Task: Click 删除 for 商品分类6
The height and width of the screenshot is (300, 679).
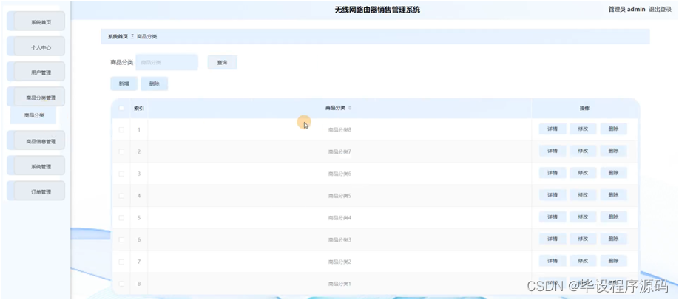Action: 614,173
